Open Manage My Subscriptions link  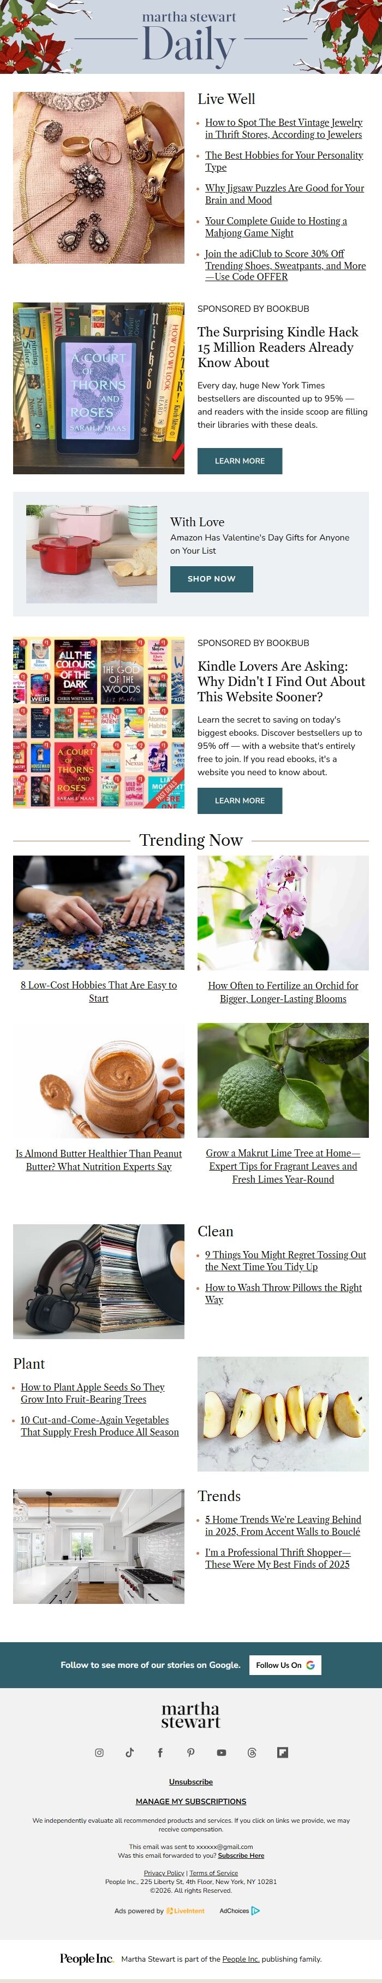[x=190, y=1800]
